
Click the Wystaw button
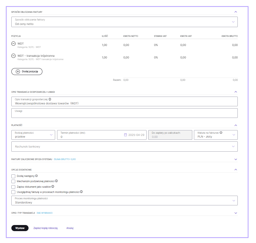pyautogui.click(x=20, y=228)
